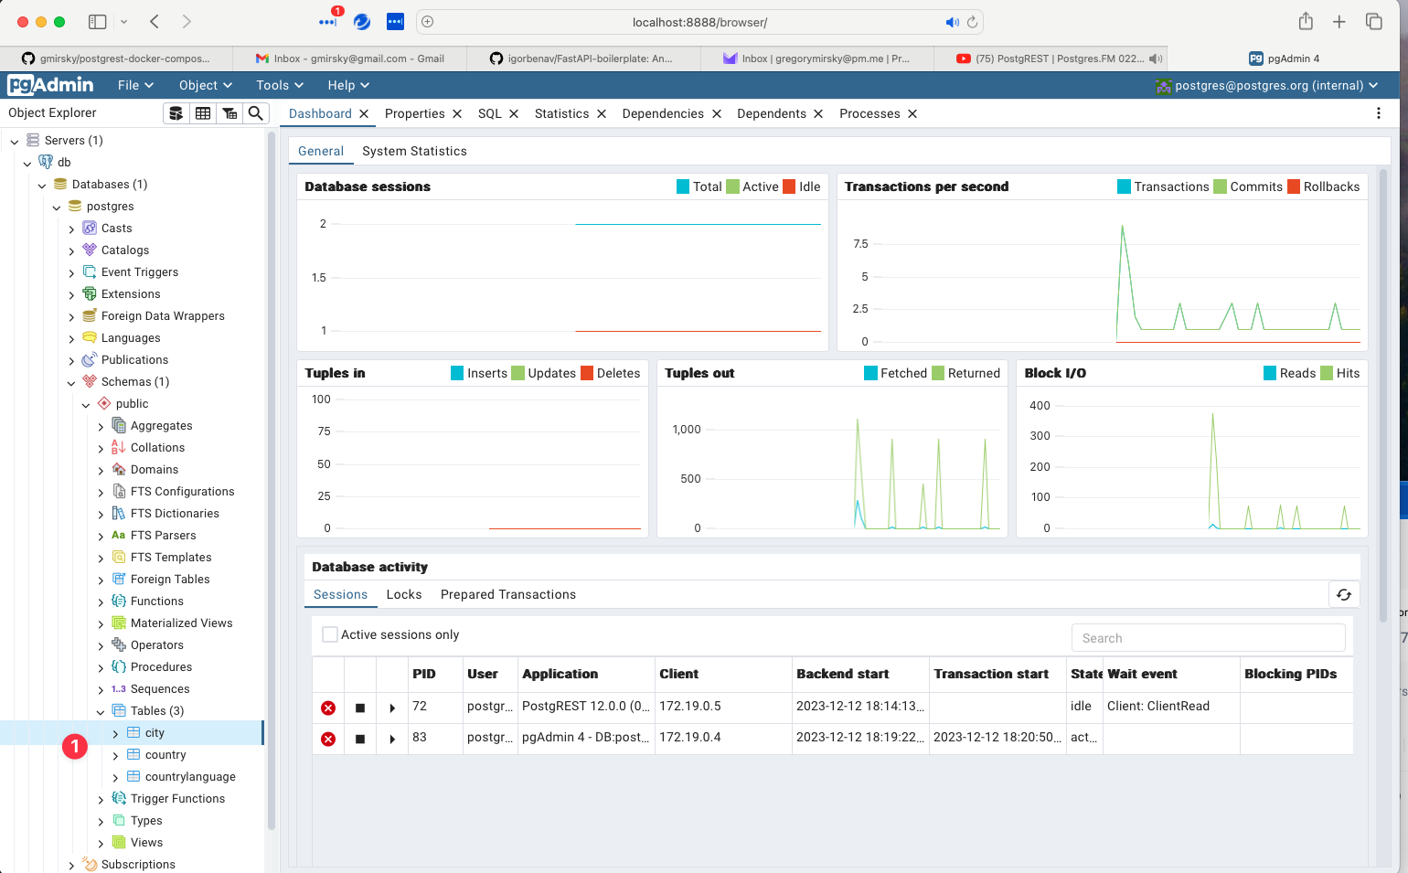Enable Active sessions only checkbox
The width and height of the screenshot is (1408, 873).
pyautogui.click(x=330, y=633)
